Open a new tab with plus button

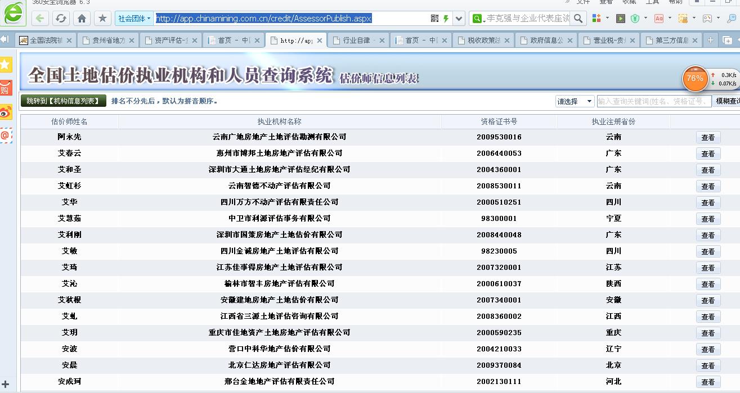[711, 40]
